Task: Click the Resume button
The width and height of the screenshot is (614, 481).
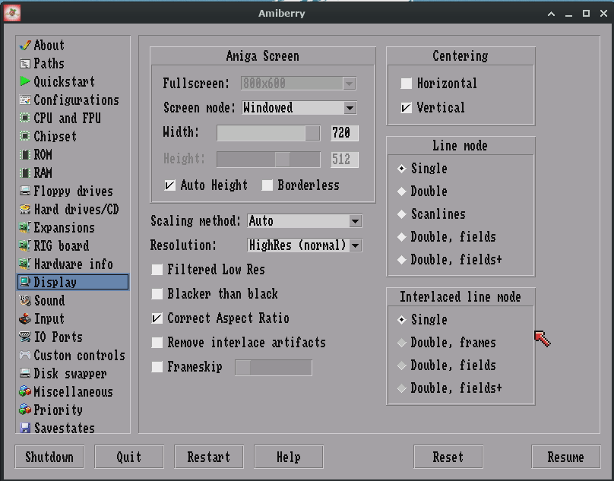Action: [565, 457]
